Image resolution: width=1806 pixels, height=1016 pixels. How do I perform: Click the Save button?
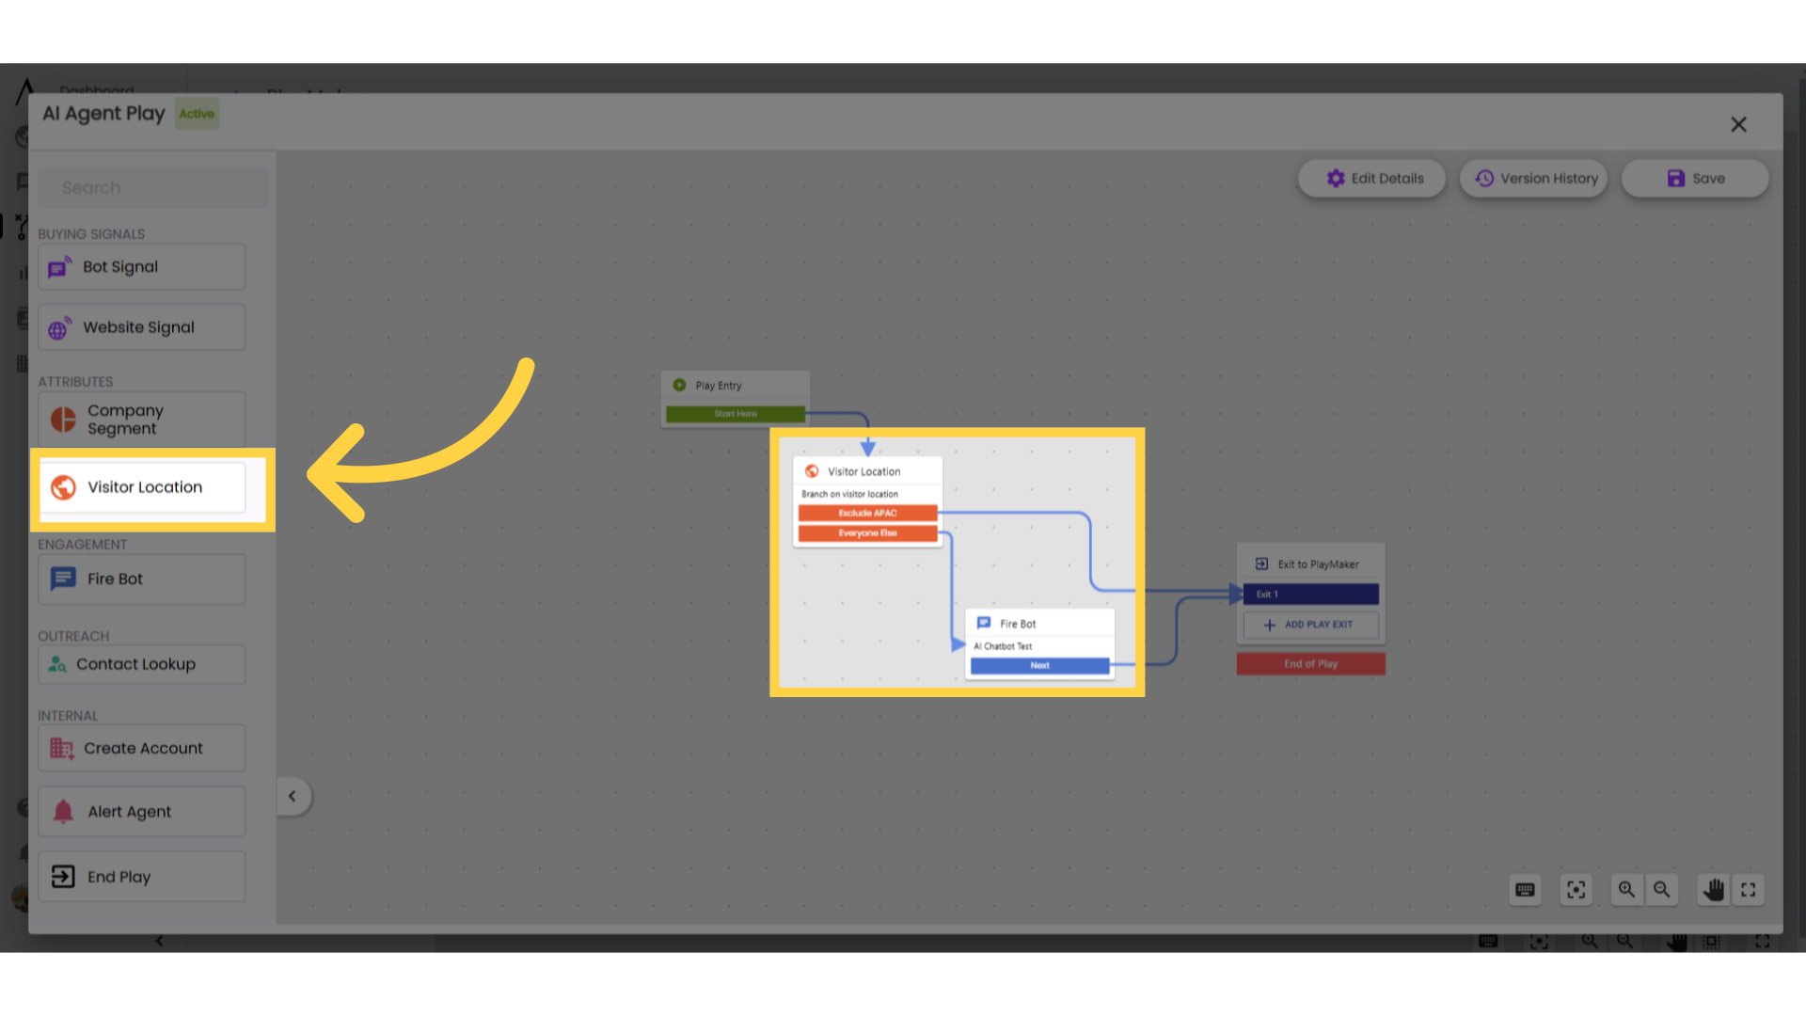click(x=1693, y=178)
